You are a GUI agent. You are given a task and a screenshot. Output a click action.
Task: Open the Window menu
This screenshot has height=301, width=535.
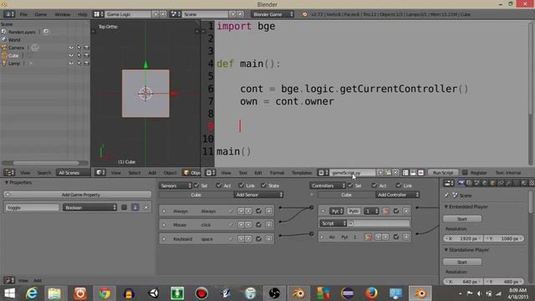pyautogui.click(x=62, y=14)
